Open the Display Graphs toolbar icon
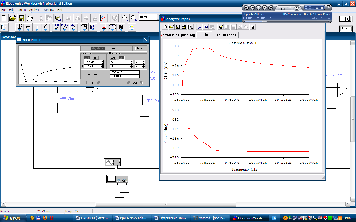Screen dimensions: 356x222 tap(103, 18)
